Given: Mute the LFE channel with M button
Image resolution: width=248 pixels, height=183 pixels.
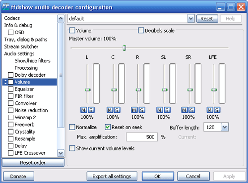Looking at the screenshot, I should click(210, 110).
